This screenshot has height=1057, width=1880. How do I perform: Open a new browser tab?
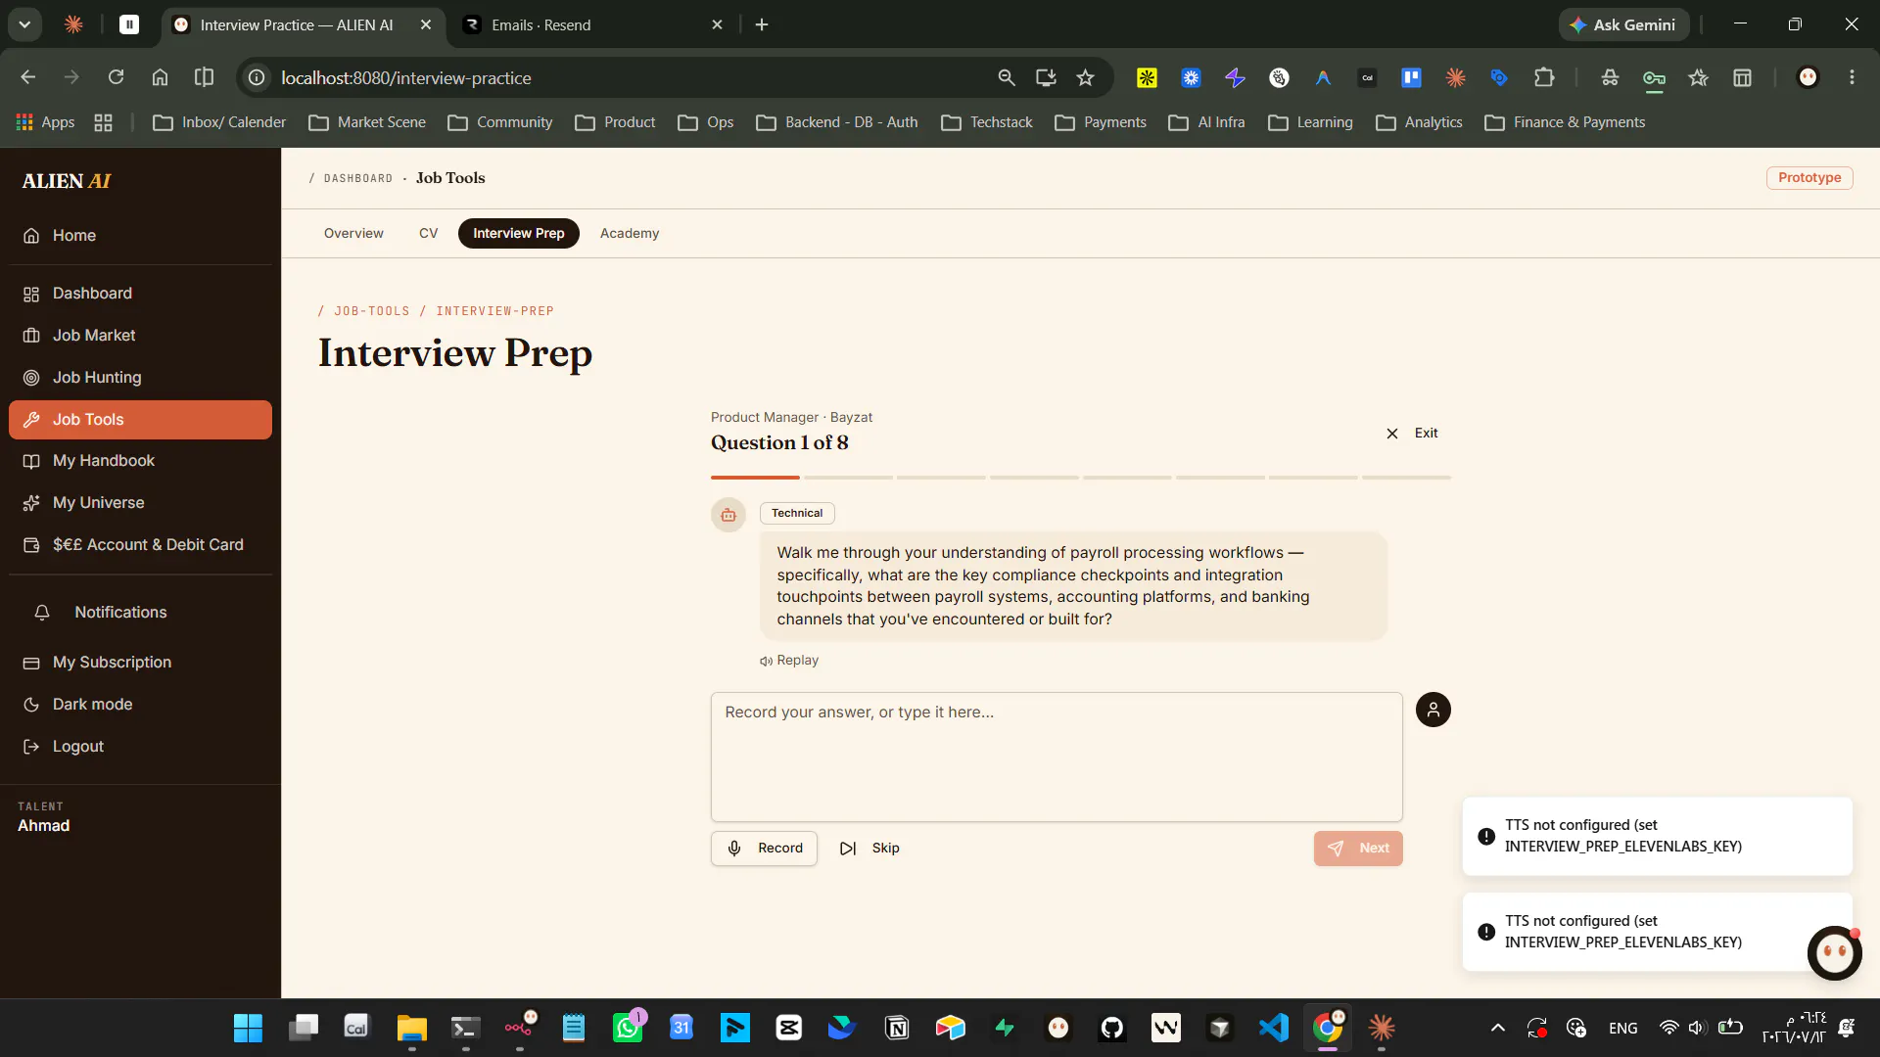[x=762, y=25]
